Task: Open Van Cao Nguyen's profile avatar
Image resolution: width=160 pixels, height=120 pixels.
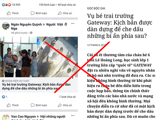Action: pos(6,117)
